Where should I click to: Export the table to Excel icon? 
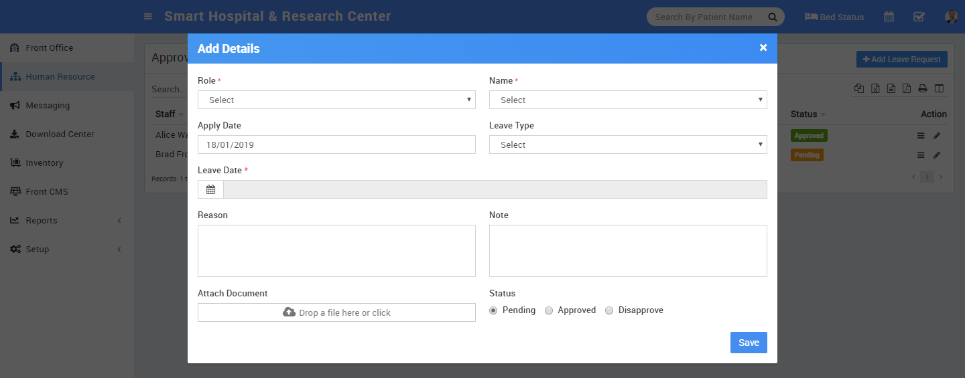(875, 88)
